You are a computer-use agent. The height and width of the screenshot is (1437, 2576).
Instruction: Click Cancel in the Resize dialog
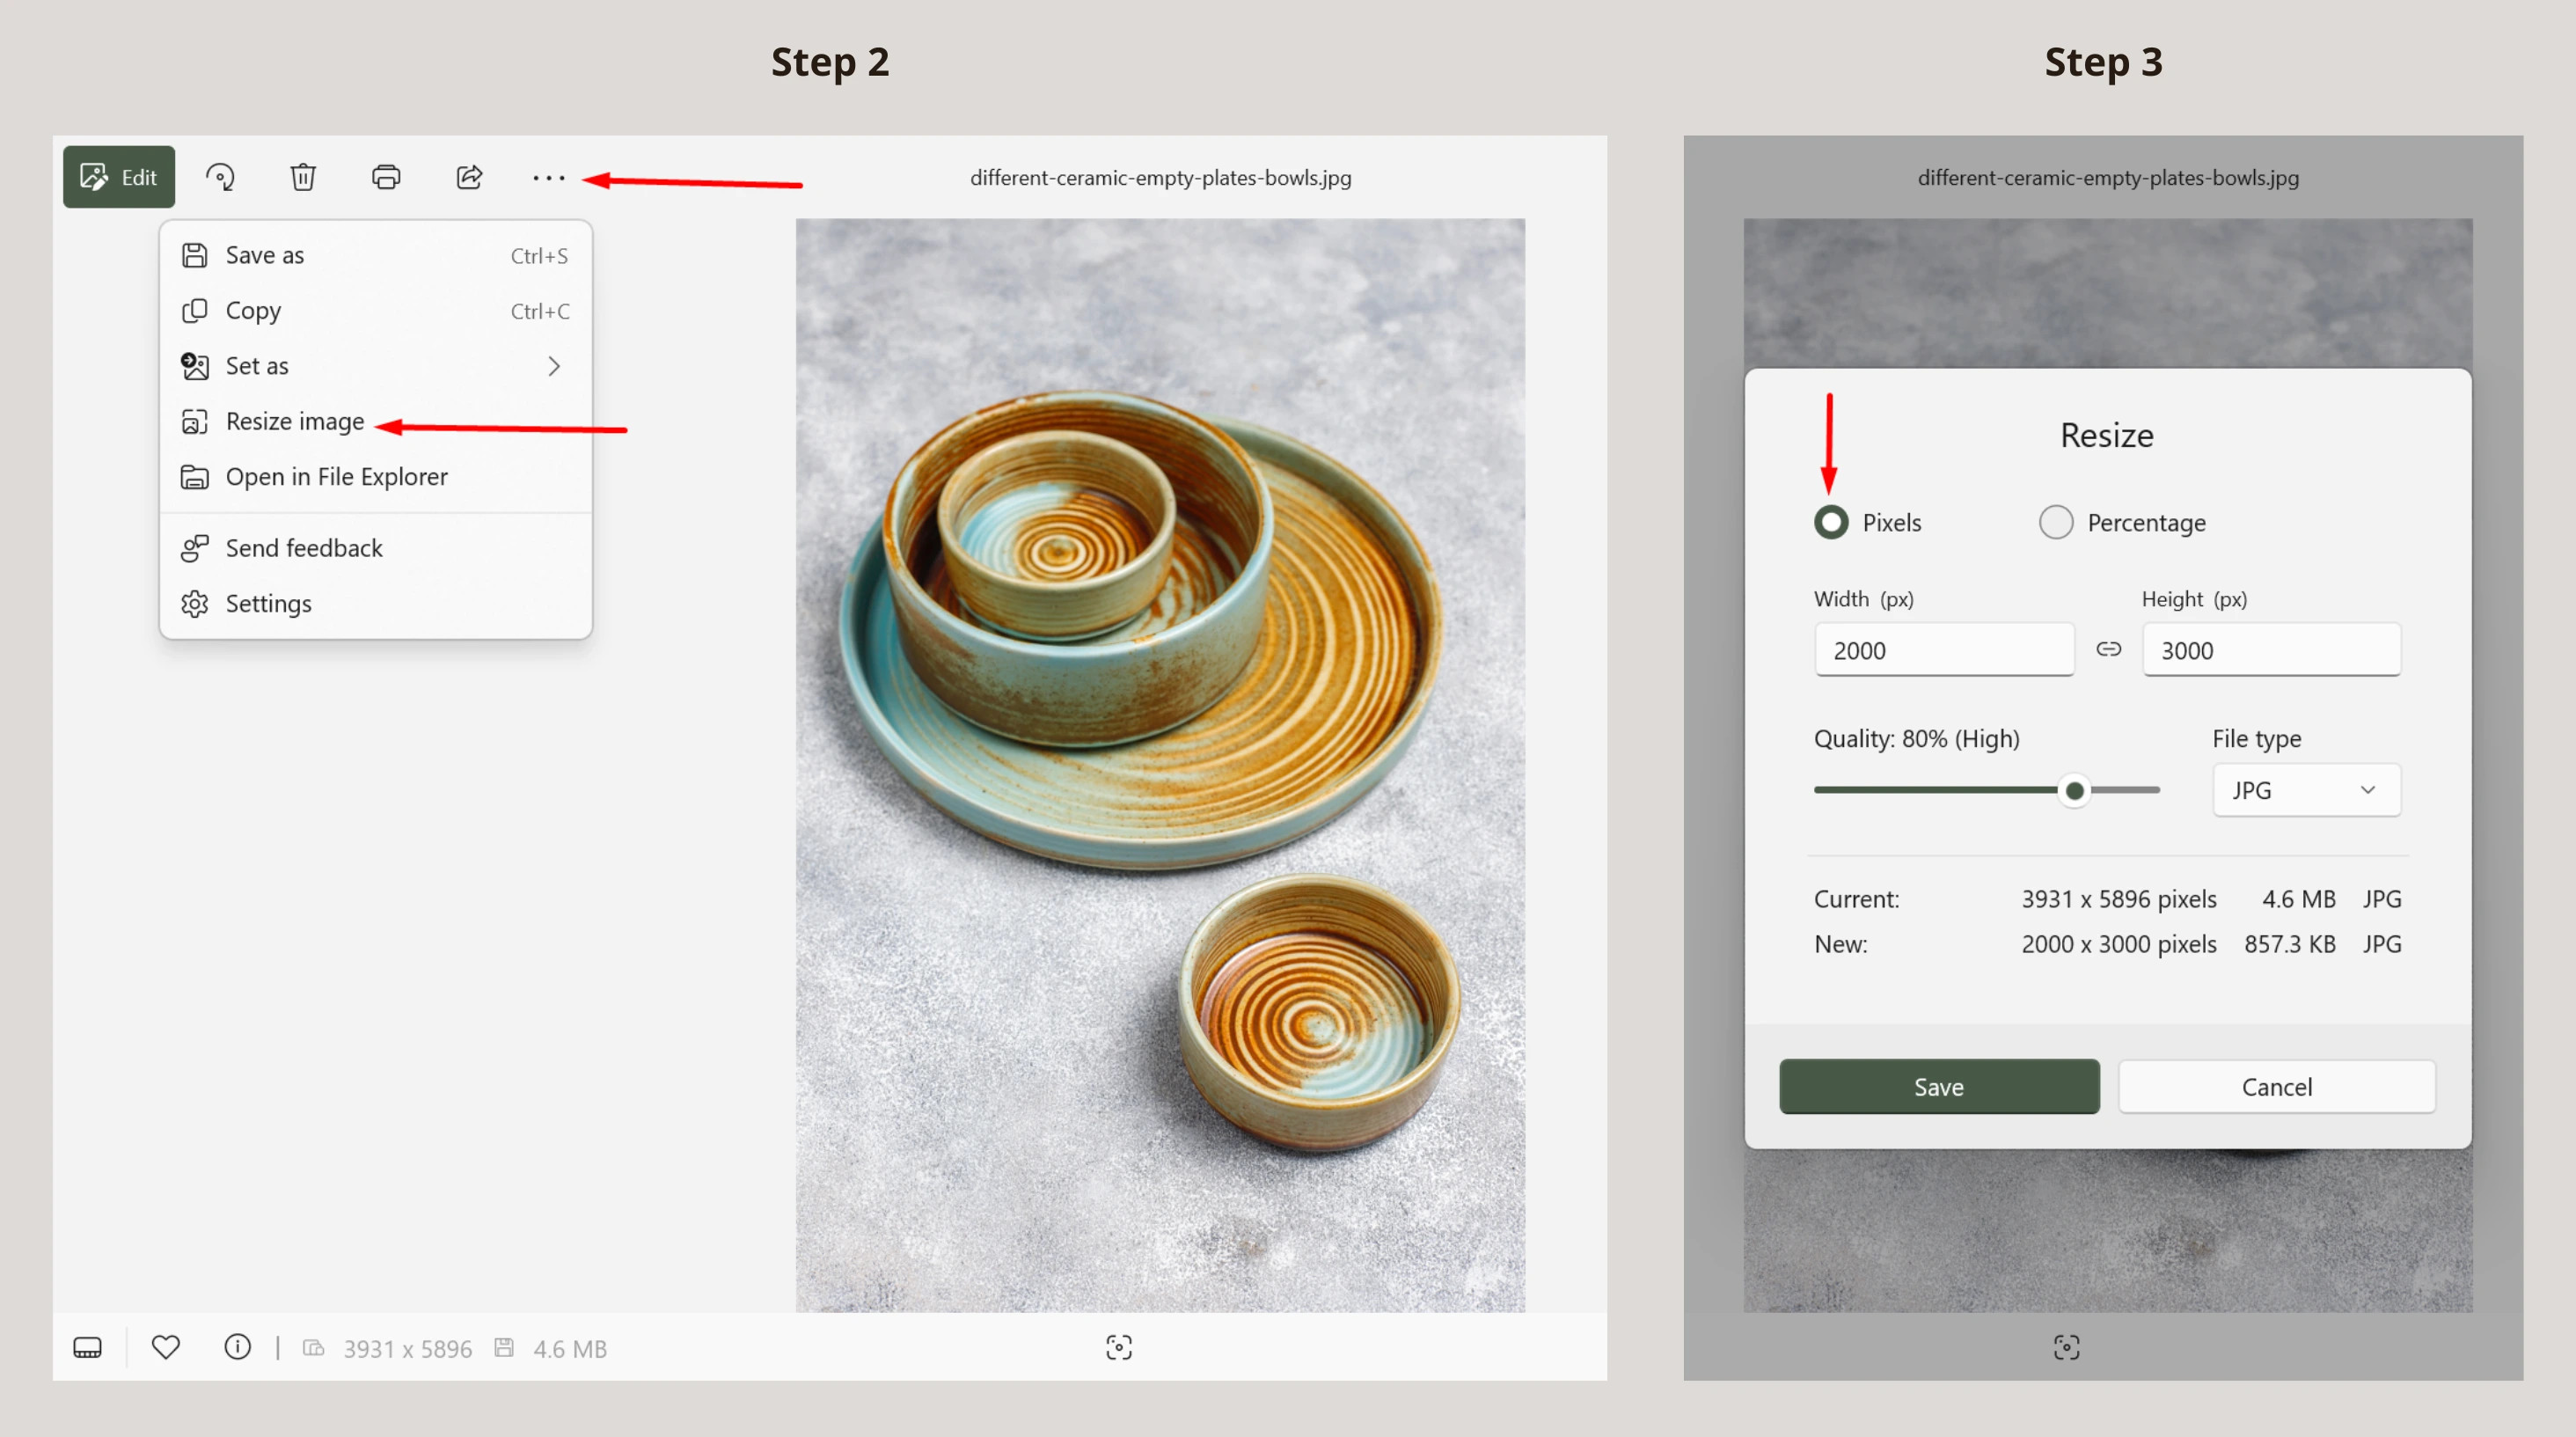coord(2277,1087)
